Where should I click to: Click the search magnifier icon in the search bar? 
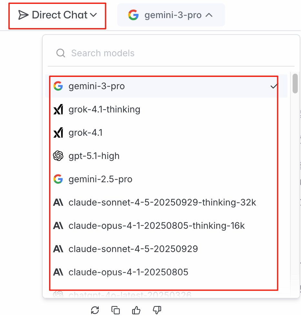click(x=60, y=53)
